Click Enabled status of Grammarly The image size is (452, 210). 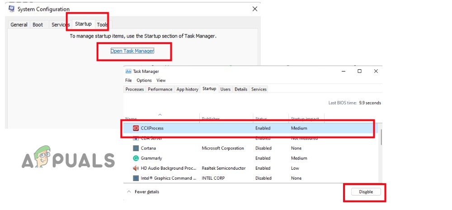(263, 158)
